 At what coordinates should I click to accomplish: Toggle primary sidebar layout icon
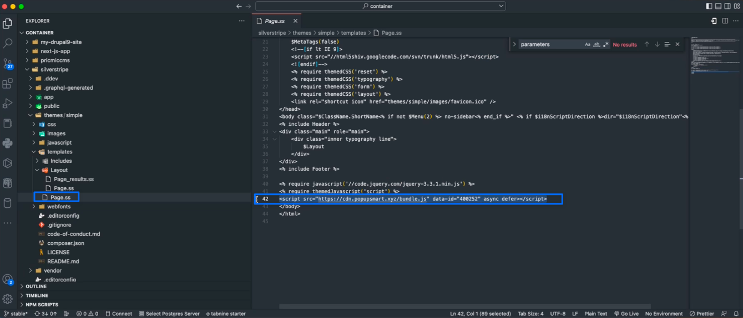click(709, 6)
